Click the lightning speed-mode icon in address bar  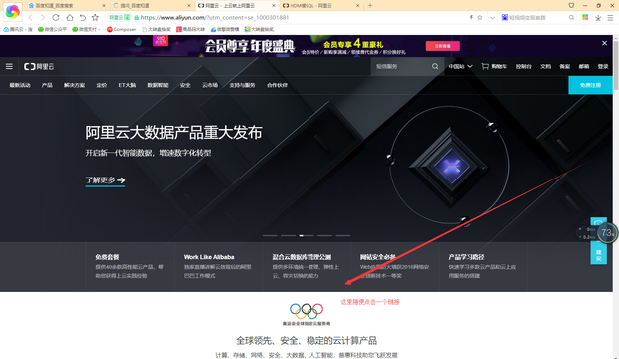click(471, 17)
